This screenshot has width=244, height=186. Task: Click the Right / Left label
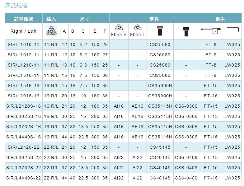click(x=23, y=31)
